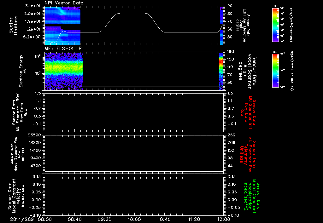Click the flat green velocity line

tap(134, 200)
